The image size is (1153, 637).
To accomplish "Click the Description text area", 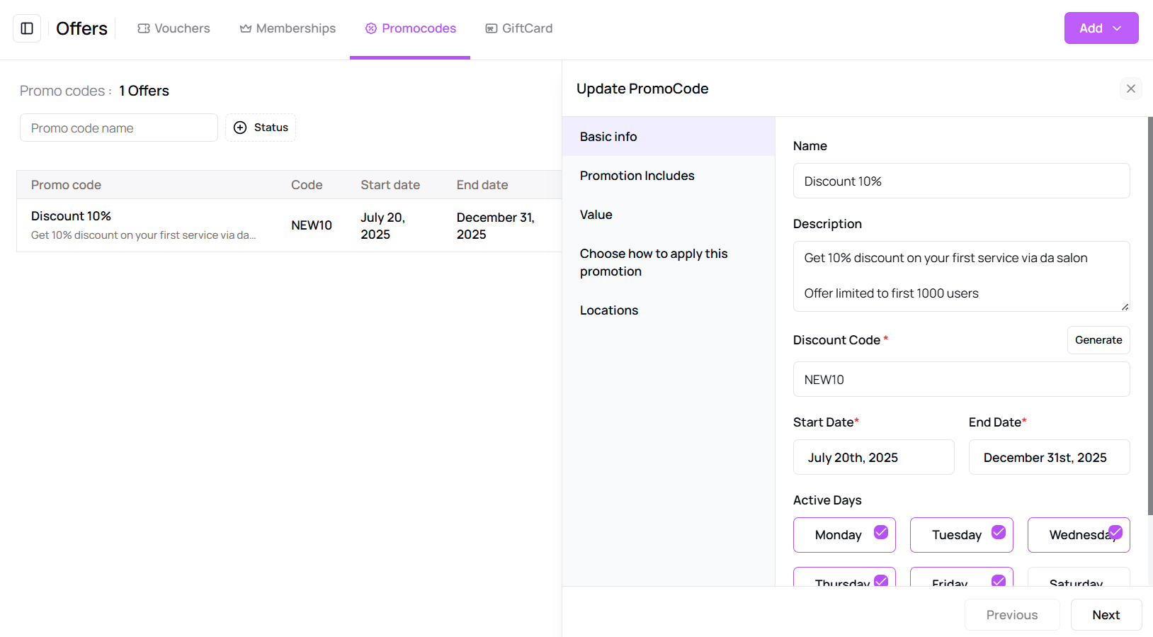I will [x=962, y=276].
